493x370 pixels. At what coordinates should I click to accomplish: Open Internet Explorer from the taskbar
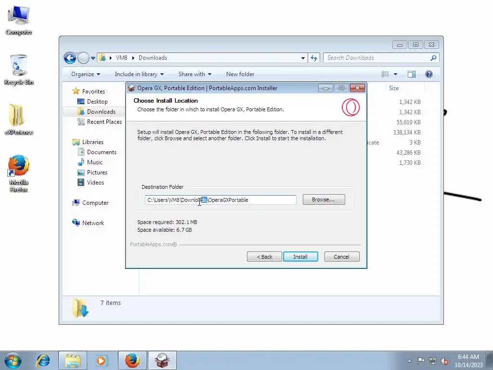coord(43,360)
